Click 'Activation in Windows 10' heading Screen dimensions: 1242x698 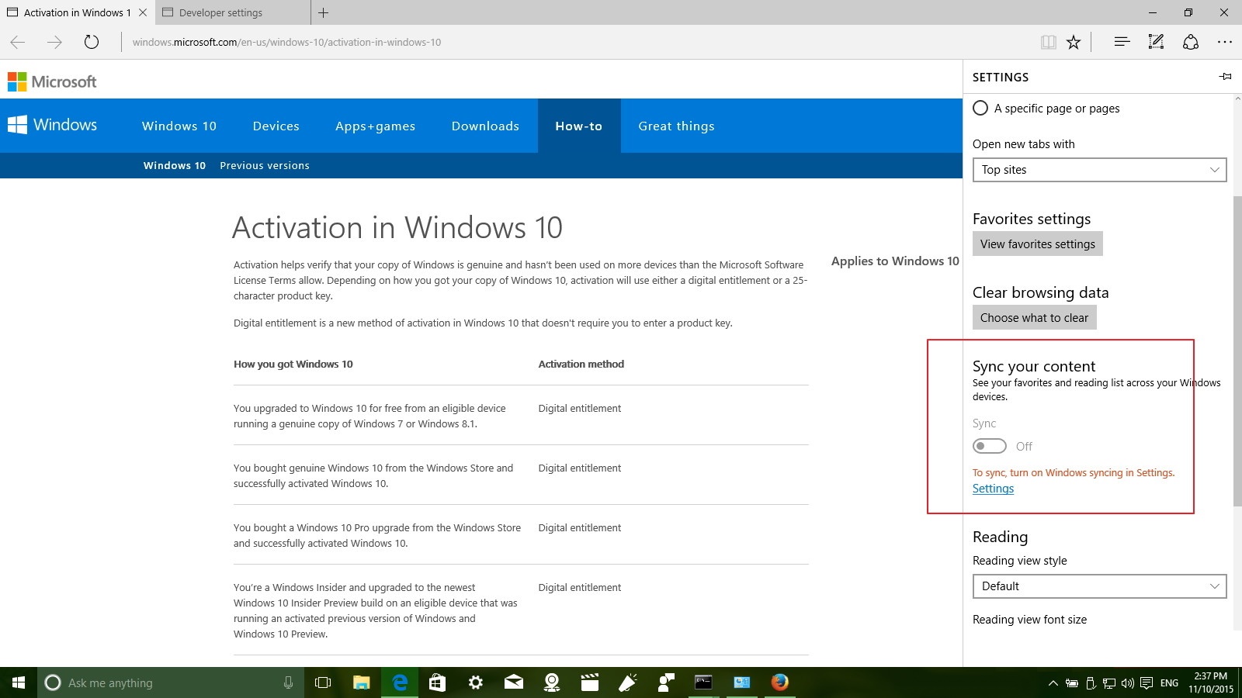click(x=397, y=227)
